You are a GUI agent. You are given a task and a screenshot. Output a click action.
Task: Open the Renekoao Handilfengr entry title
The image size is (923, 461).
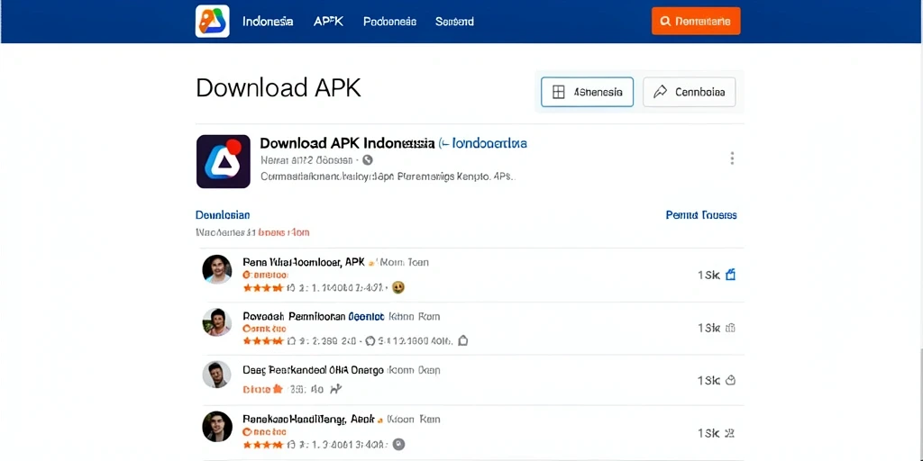(308, 420)
